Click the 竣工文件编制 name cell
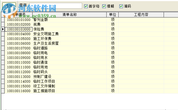 pos(70,87)
